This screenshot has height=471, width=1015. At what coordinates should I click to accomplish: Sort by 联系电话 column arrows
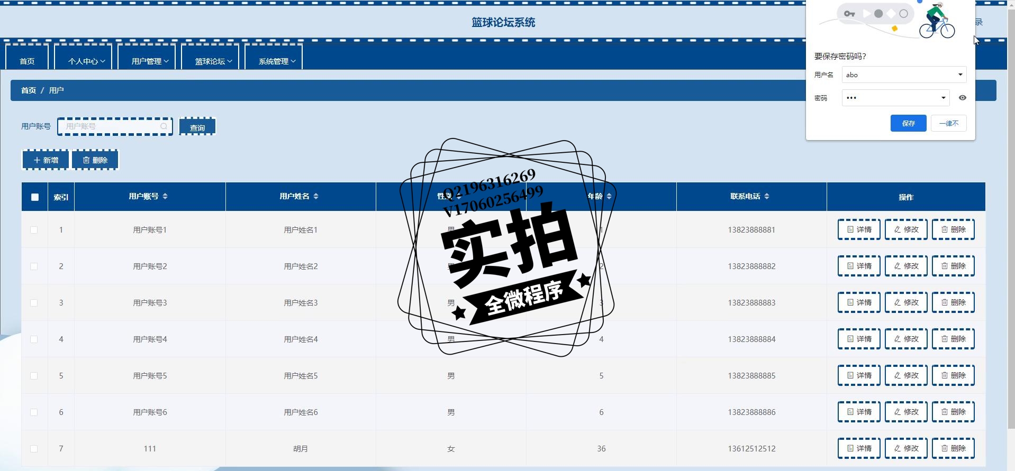point(767,196)
